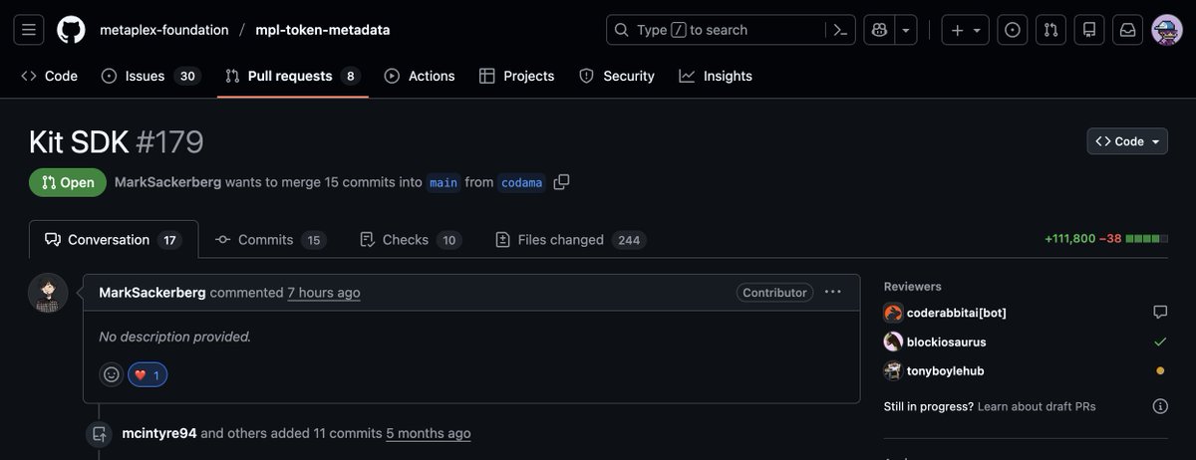Toggle the heart reaction
Image resolution: width=1196 pixels, height=460 pixels.
(x=148, y=374)
